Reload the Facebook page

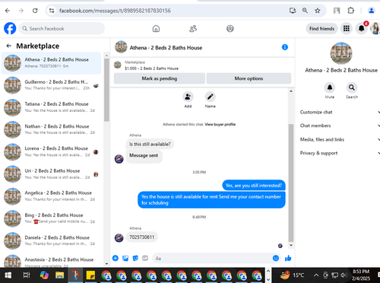[x=35, y=11]
